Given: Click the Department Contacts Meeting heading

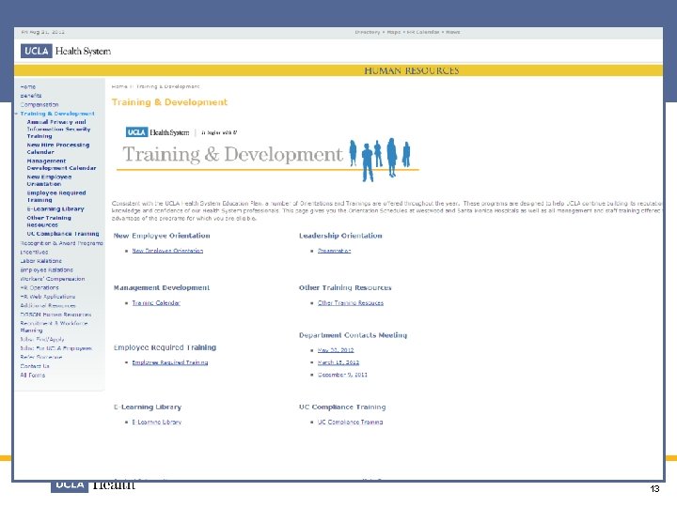Looking at the screenshot, I should pos(354,335).
